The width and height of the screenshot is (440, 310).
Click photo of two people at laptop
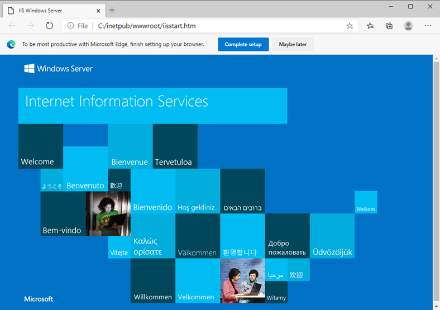pyautogui.click(x=243, y=281)
